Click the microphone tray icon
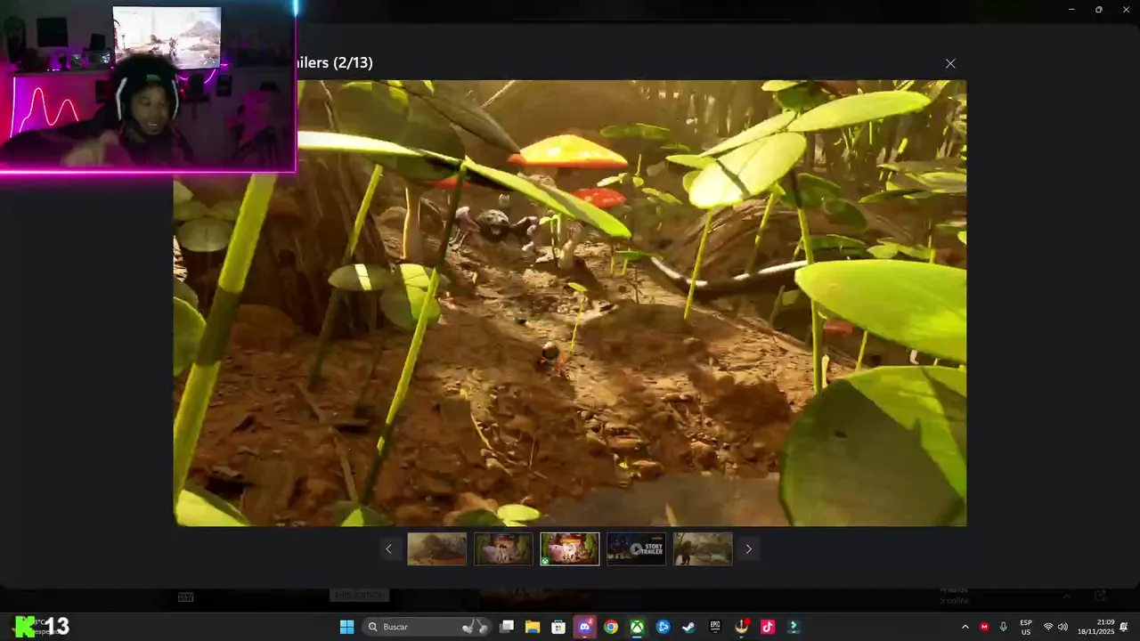1140x641 pixels. tap(1004, 627)
